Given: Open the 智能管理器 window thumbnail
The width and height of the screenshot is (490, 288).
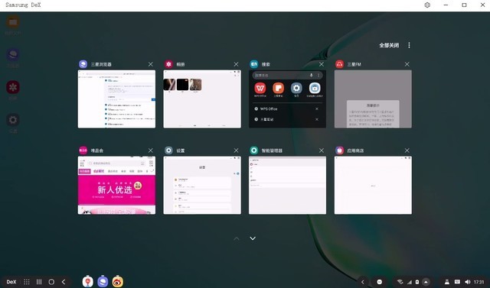Looking at the screenshot, I should click(288, 186).
